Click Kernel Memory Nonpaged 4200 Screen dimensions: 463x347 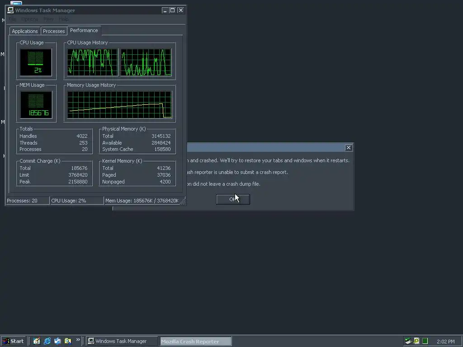pyautogui.click(x=165, y=182)
